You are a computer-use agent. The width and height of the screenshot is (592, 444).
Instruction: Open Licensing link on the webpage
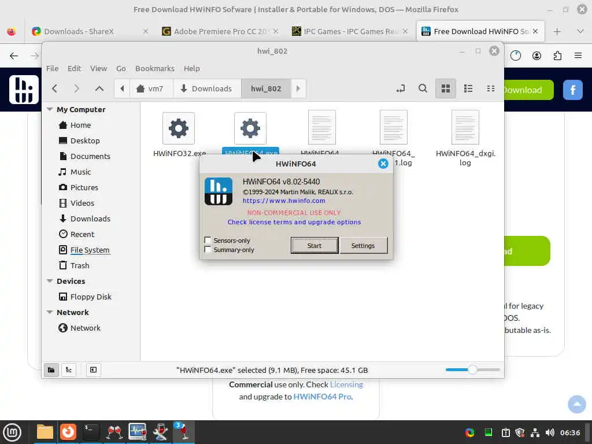click(x=347, y=384)
